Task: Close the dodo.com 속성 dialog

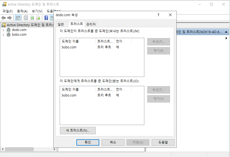Action: [170, 15]
